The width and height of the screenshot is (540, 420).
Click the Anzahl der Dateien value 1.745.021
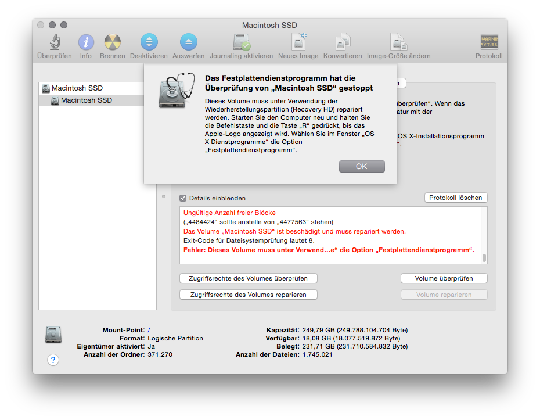pyautogui.click(x=317, y=354)
